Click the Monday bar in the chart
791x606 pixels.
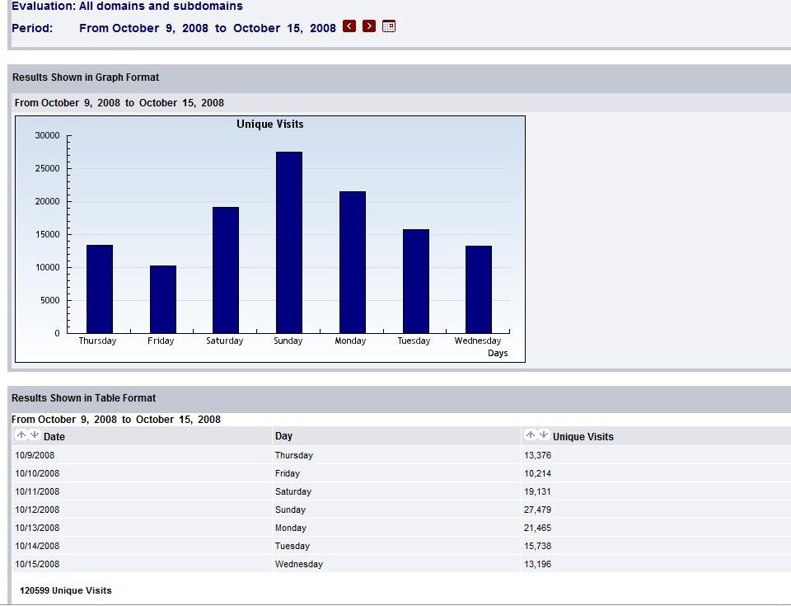[353, 262]
